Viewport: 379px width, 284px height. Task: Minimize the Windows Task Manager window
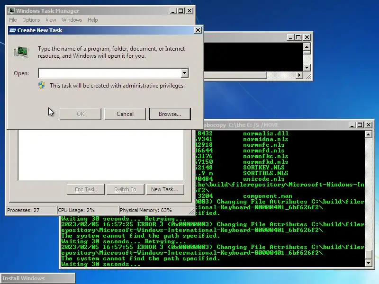click(x=172, y=11)
